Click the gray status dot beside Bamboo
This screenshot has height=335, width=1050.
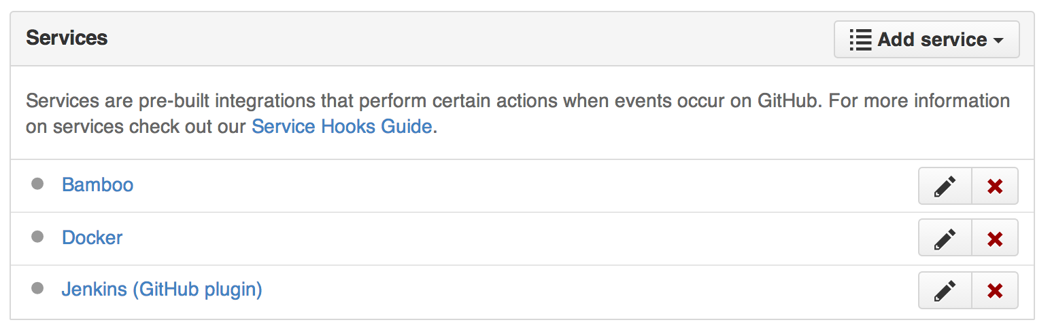37,184
